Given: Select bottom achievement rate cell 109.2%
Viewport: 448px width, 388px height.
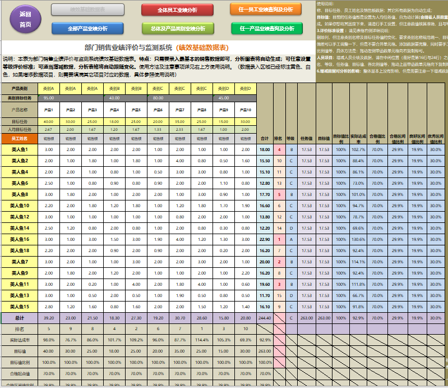Looking at the screenshot, I should pos(136,340).
